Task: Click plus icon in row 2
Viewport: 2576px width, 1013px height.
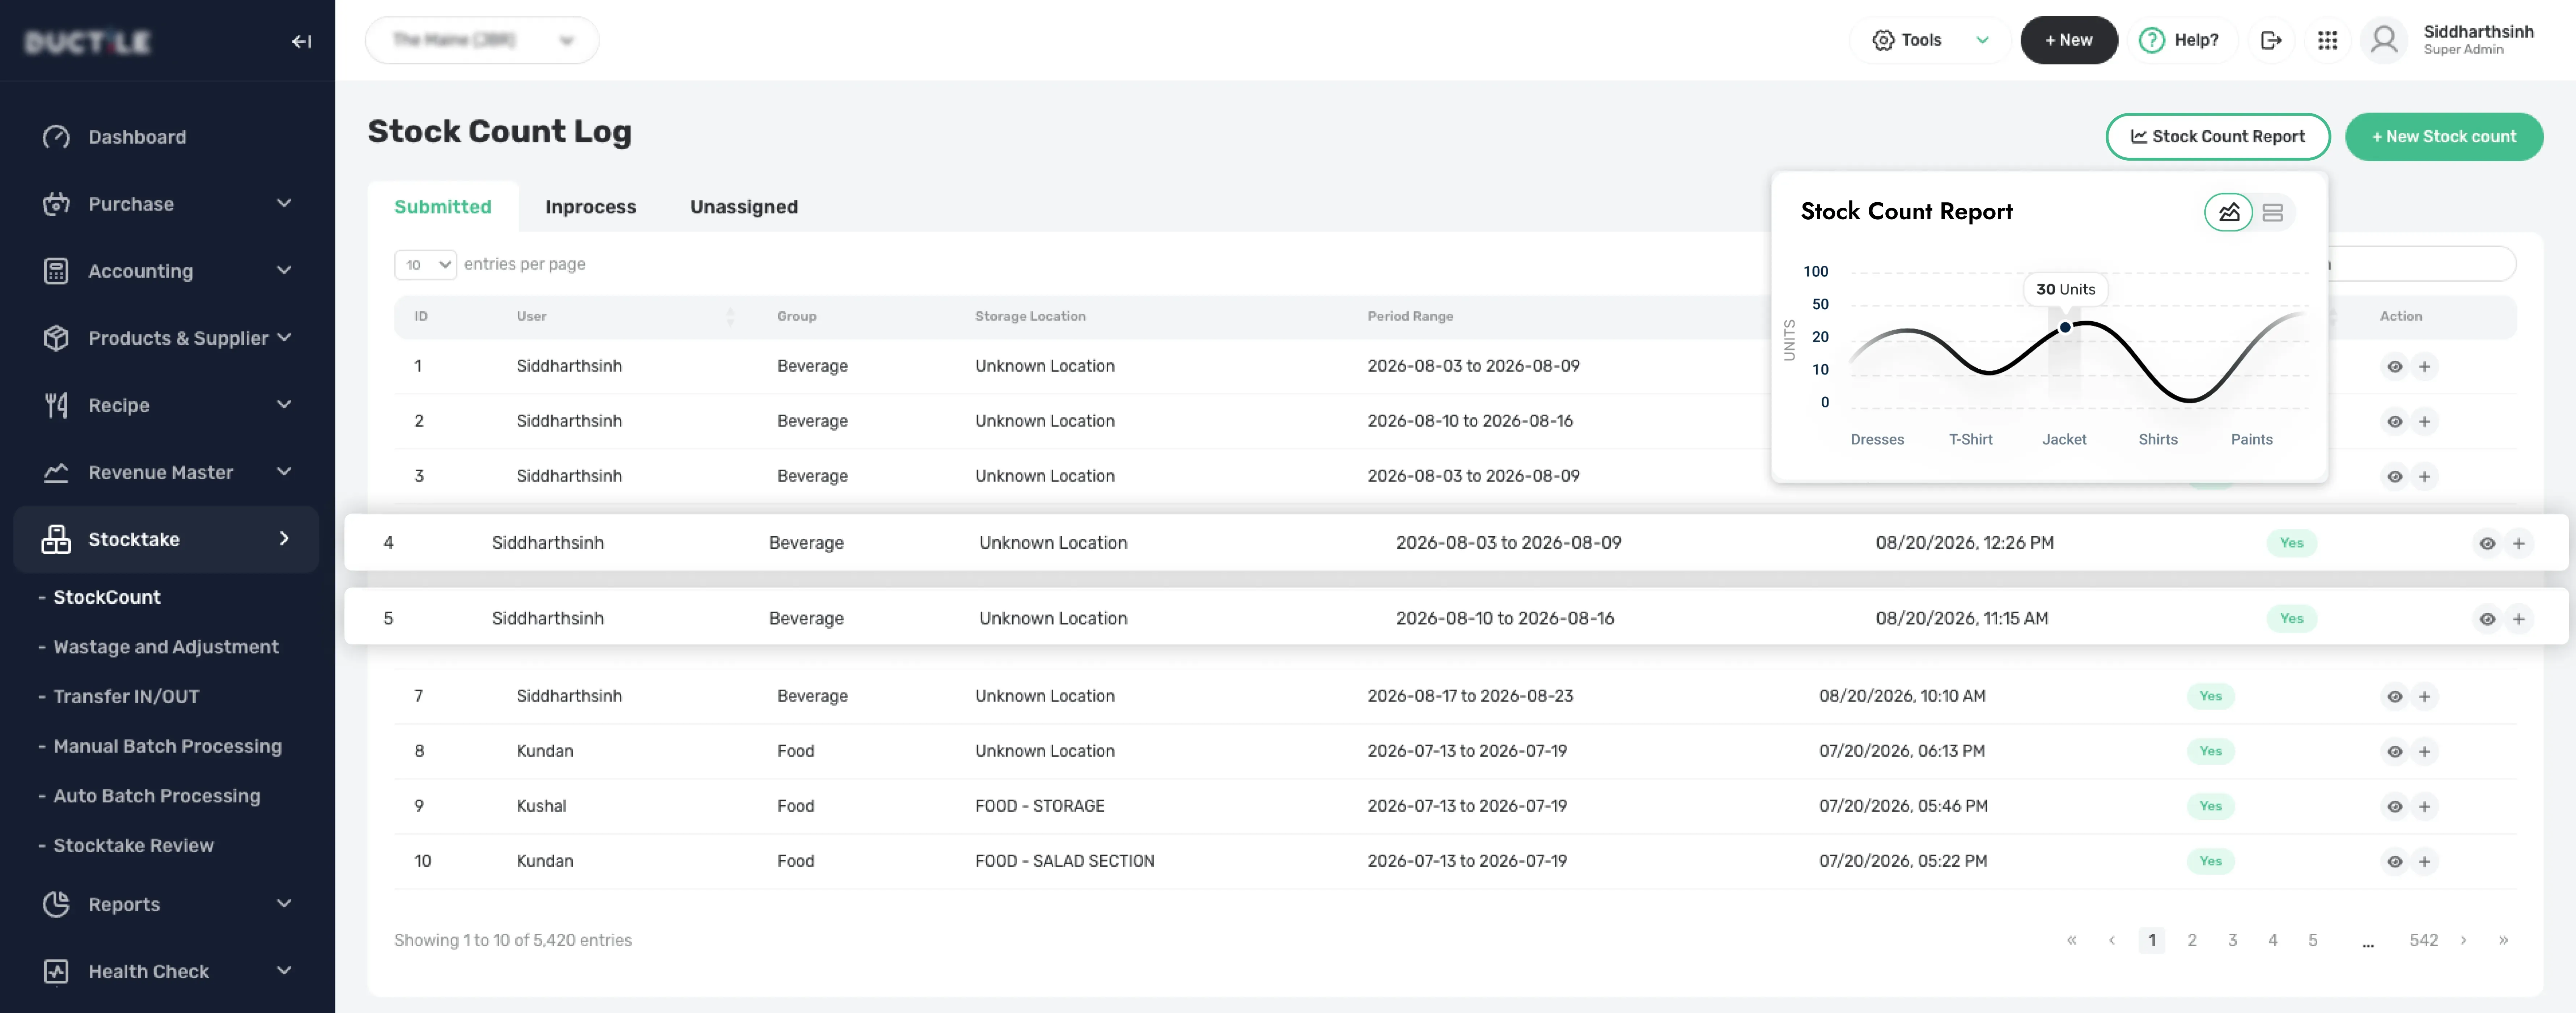Action: click(x=2424, y=421)
